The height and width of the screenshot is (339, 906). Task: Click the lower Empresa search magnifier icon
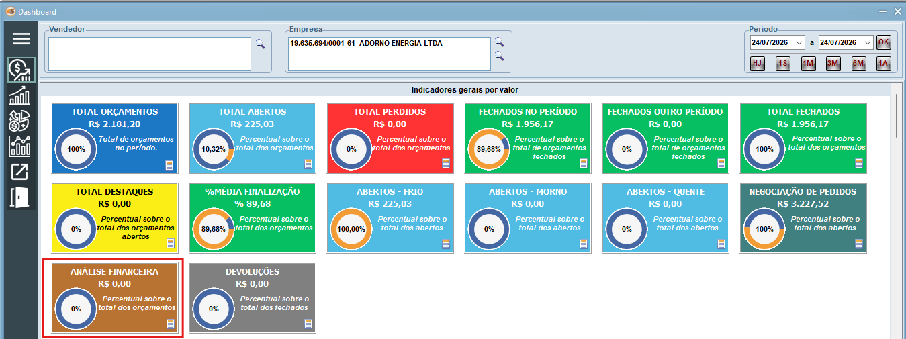point(499,56)
